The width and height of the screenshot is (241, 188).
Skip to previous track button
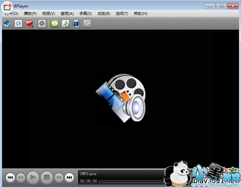point(10,178)
